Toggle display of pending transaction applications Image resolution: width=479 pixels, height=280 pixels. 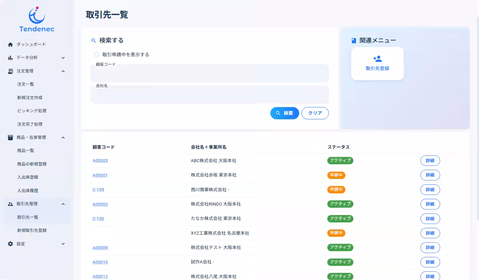96,55
